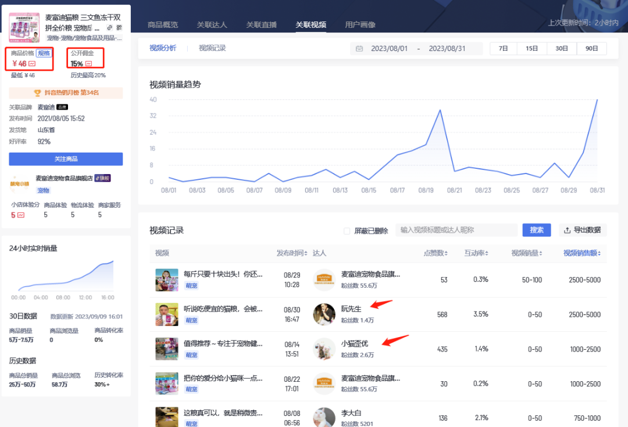Open the video thumbnail for 这粮真可以
628x427 pixels.
tap(167, 417)
